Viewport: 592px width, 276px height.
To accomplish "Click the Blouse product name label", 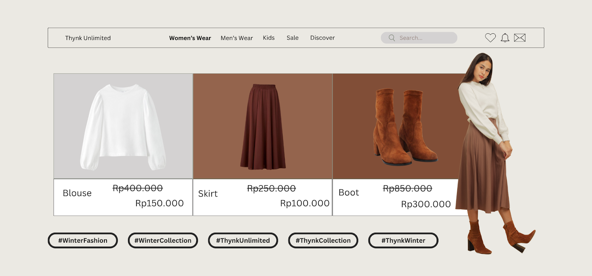I will point(77,193).
